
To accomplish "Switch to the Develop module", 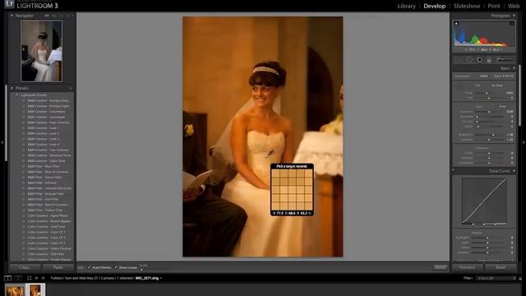I will pyautogui.click(x=435, y=6).
